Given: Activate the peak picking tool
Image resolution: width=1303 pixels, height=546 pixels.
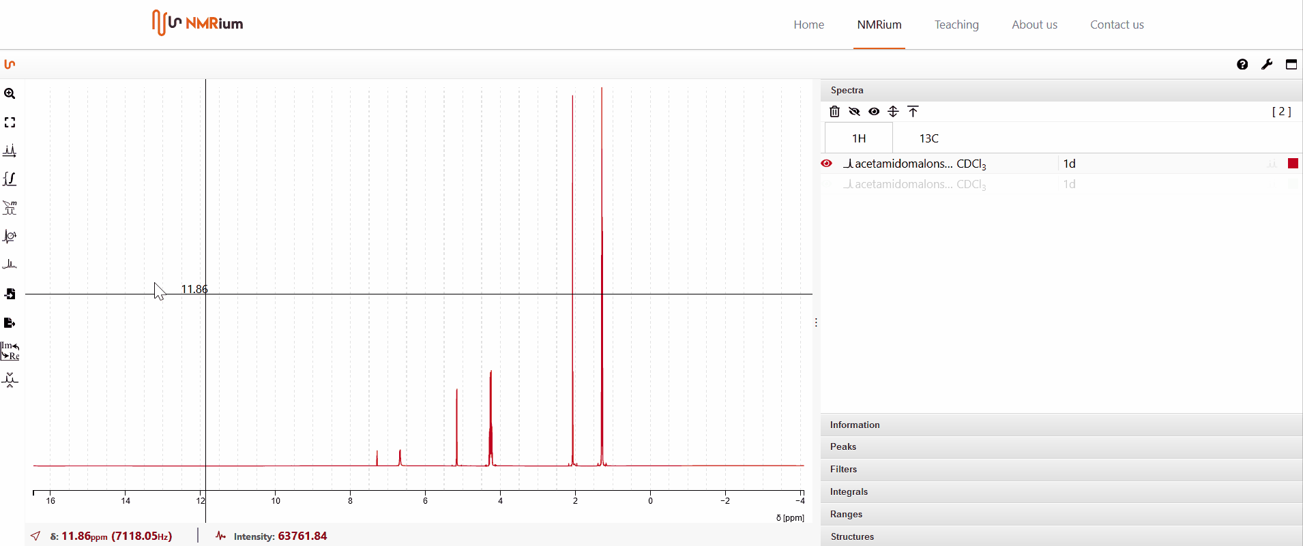Looking at the screenshot, I should (10, 151).
